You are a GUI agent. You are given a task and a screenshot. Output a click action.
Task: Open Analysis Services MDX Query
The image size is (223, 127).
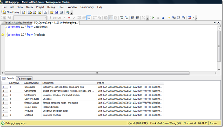click(29, 12)
